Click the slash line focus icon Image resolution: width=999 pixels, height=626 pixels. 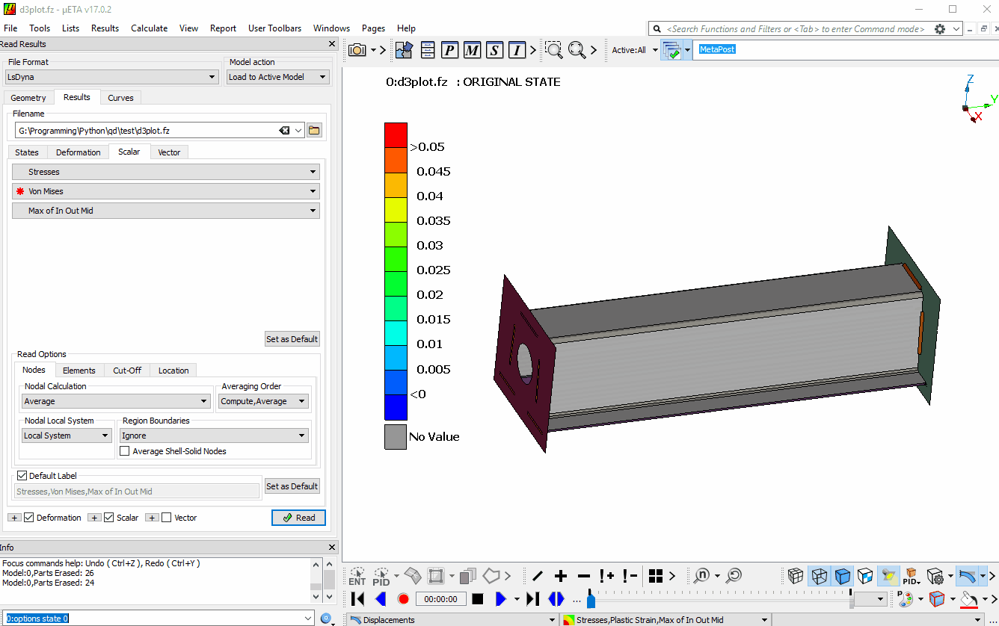coord(537,576)
